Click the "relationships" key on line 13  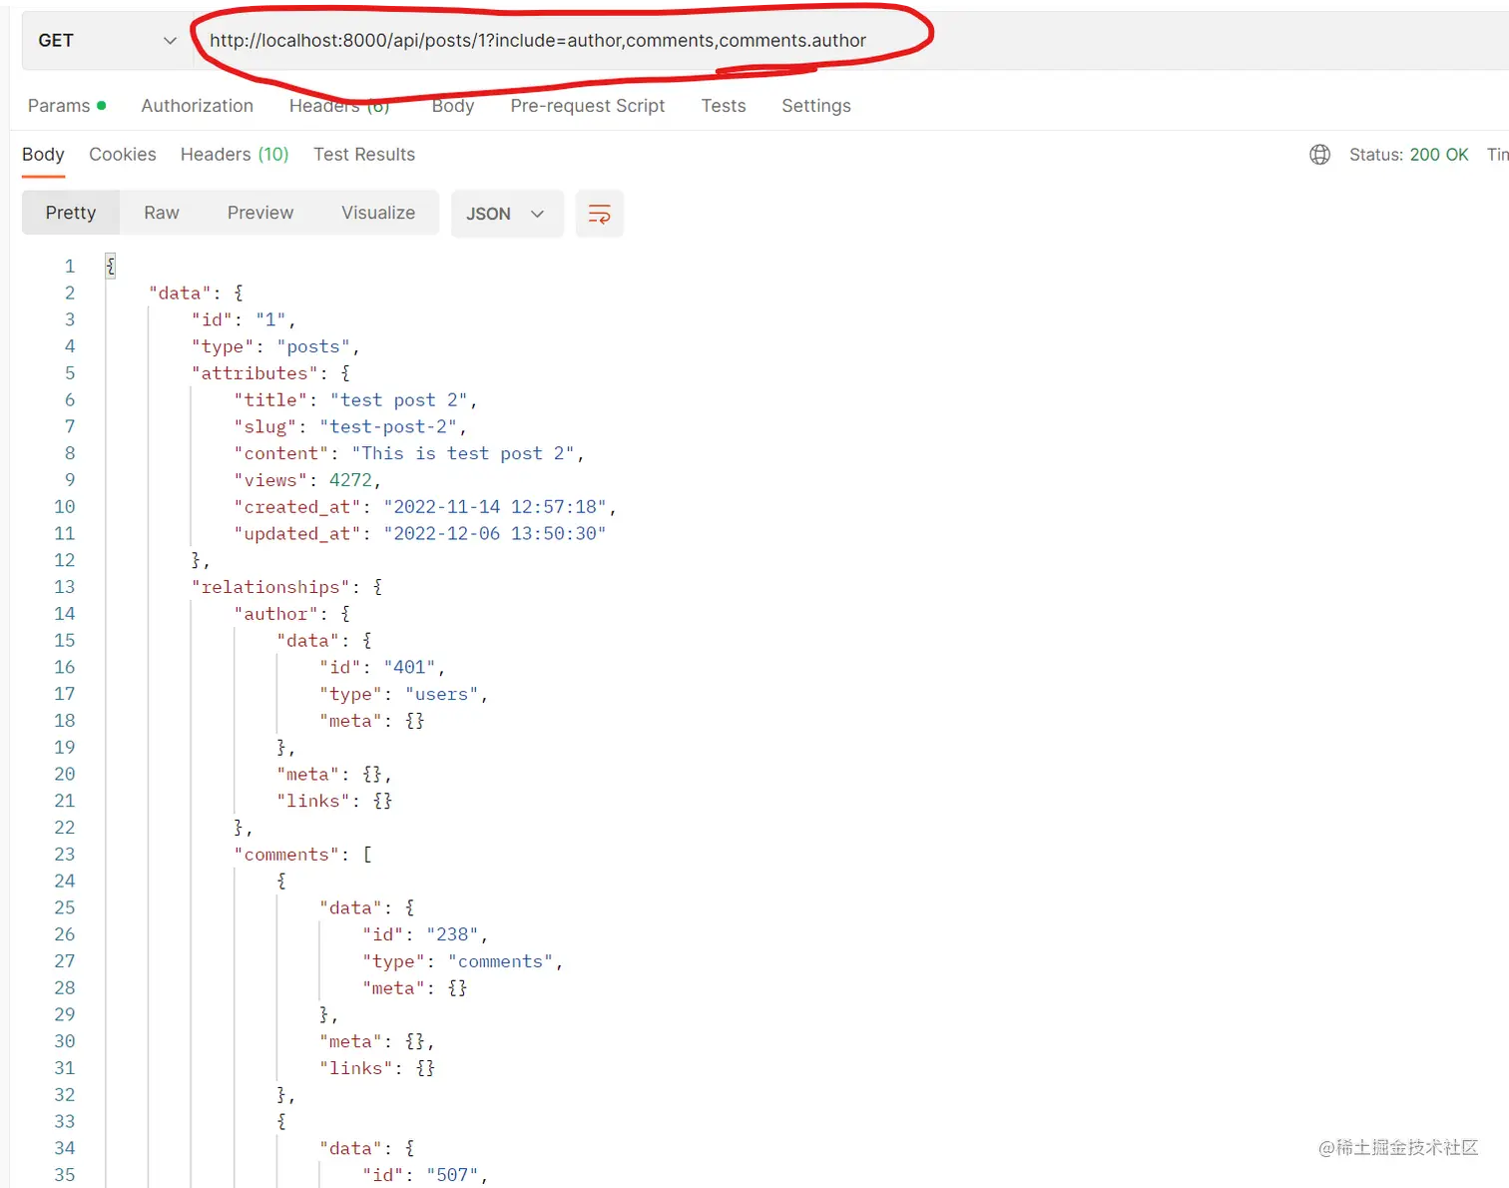(270, 587)
